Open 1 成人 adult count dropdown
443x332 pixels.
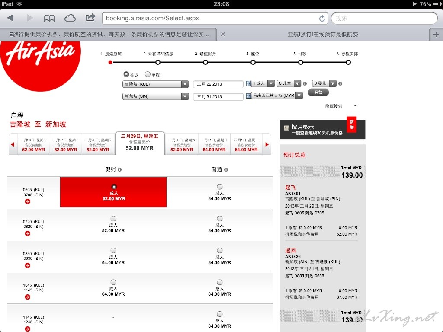click(x=263, y=83)
